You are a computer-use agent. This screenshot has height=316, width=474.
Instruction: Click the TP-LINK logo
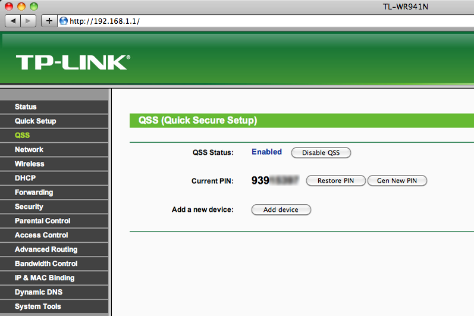[x=73, y=62]
